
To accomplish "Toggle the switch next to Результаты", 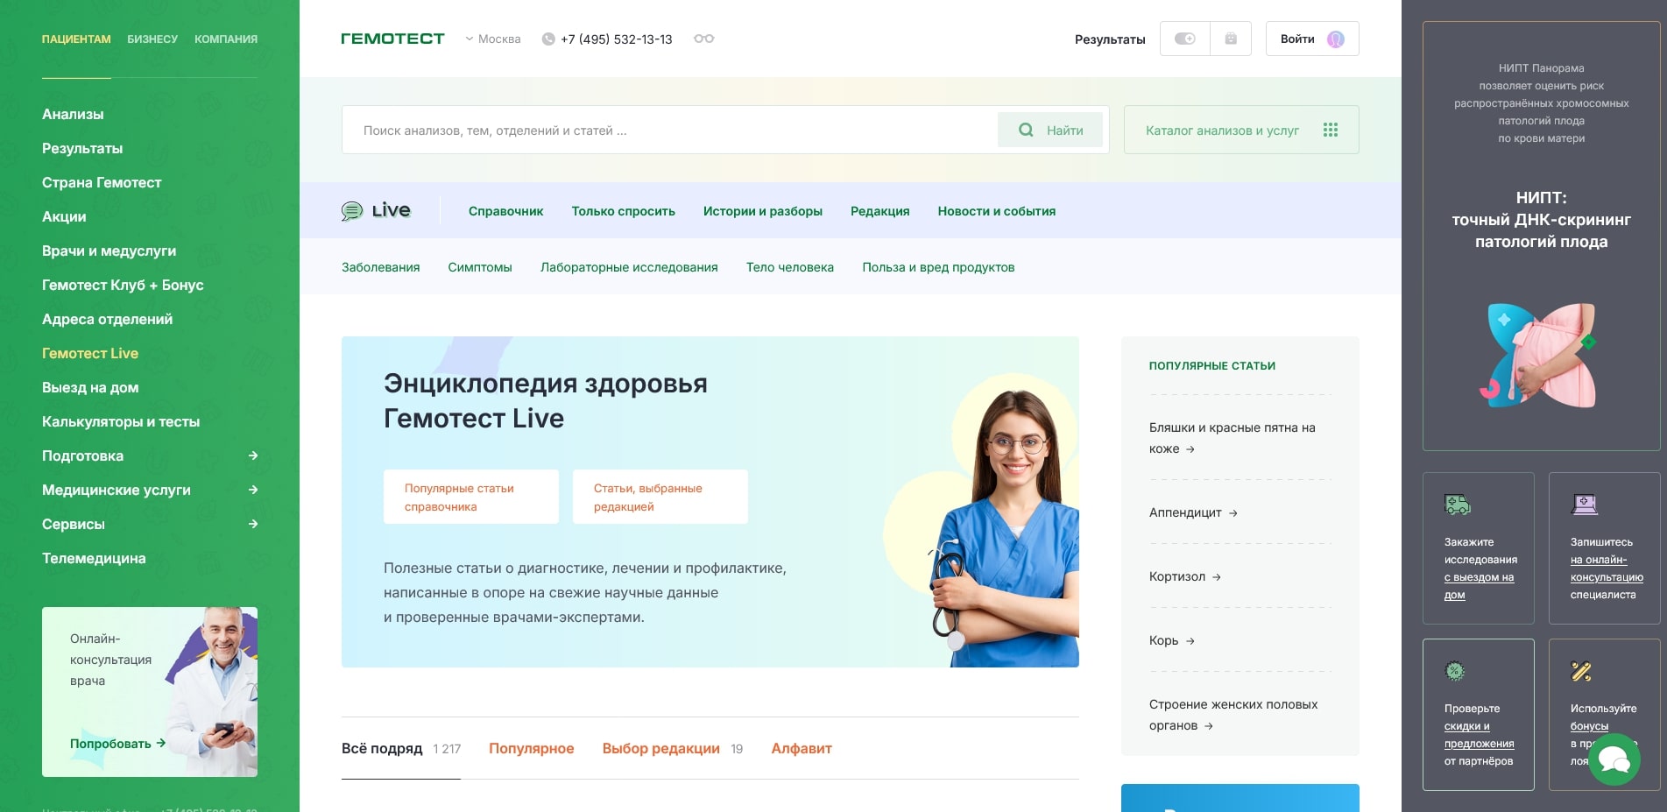I will (x=1184, y=39).
